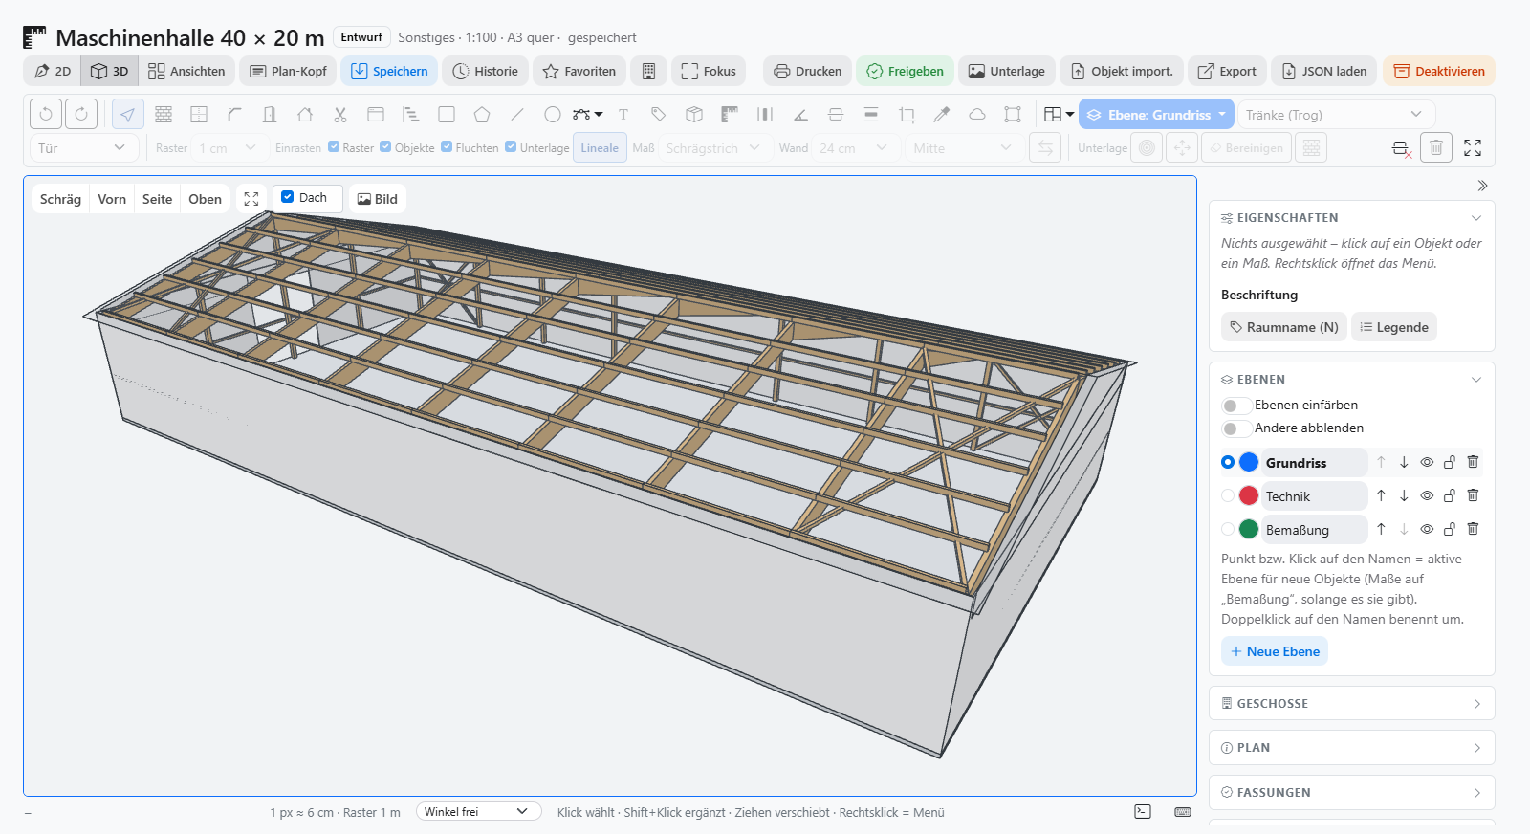Select the eyedropper tool
1530x834 pixels.
click(942, 114)
